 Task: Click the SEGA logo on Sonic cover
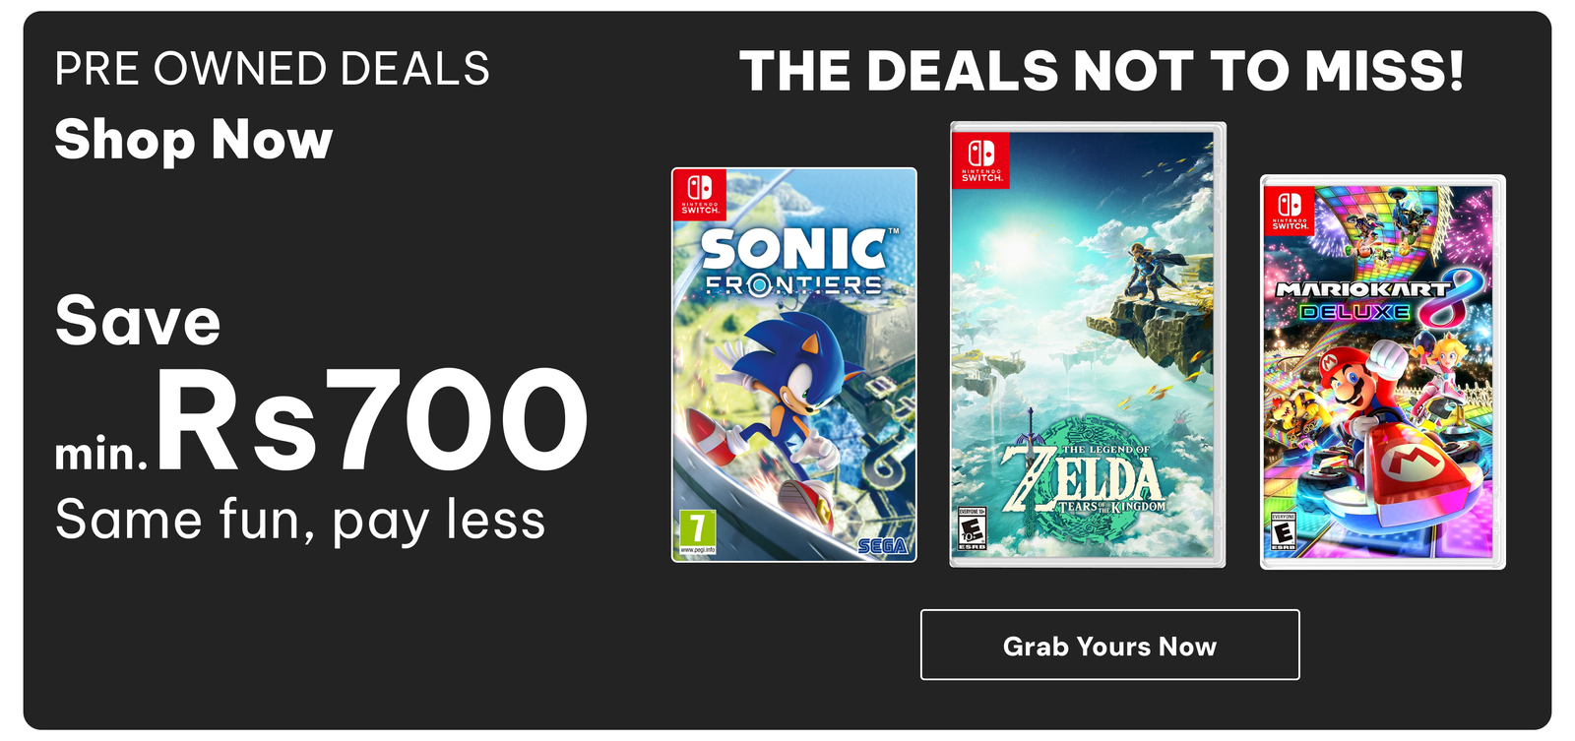[x=882, y=546]
